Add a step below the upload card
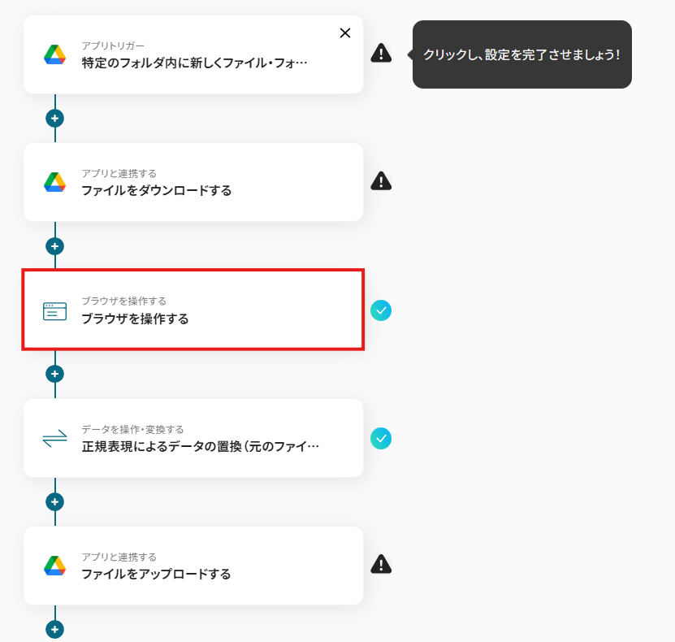The width and height of the screenshot is (675, 642). click(54, 630)
